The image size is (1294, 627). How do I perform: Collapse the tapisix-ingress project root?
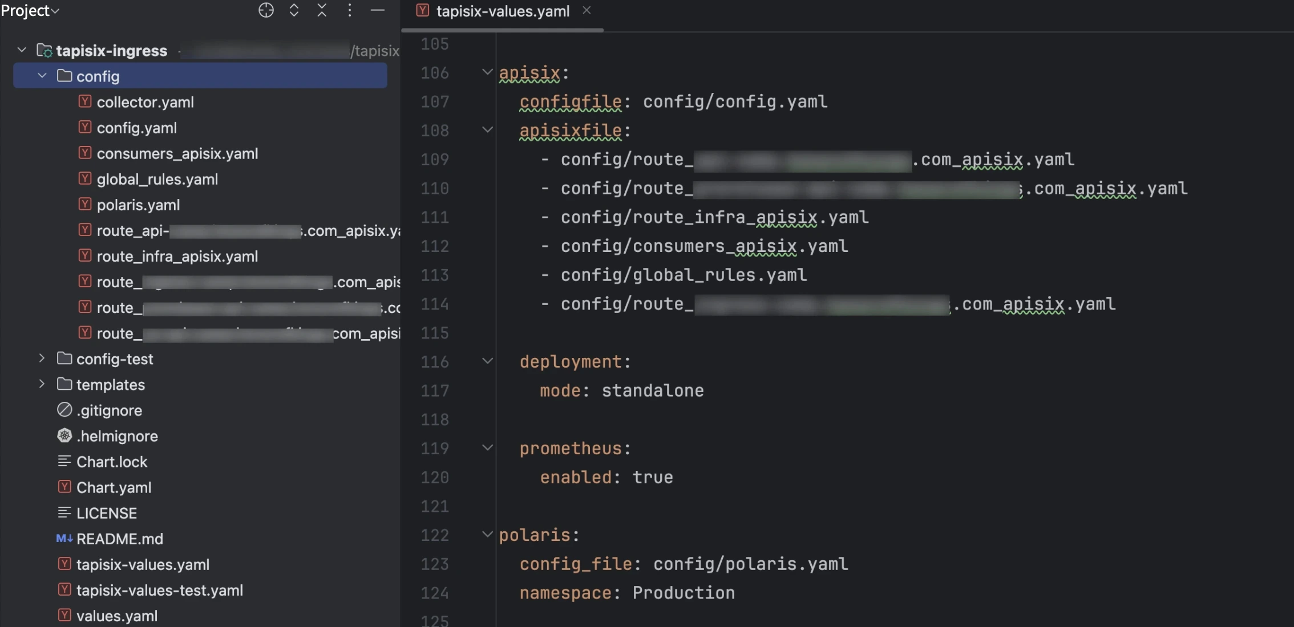click(x=22, y=50)
